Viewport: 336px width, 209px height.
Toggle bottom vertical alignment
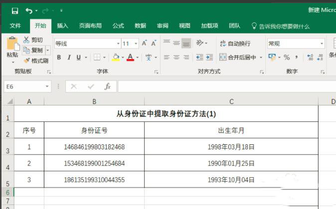point(186,43)
